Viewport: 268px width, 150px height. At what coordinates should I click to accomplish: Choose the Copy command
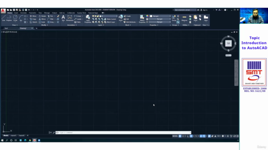coord(33,19)
